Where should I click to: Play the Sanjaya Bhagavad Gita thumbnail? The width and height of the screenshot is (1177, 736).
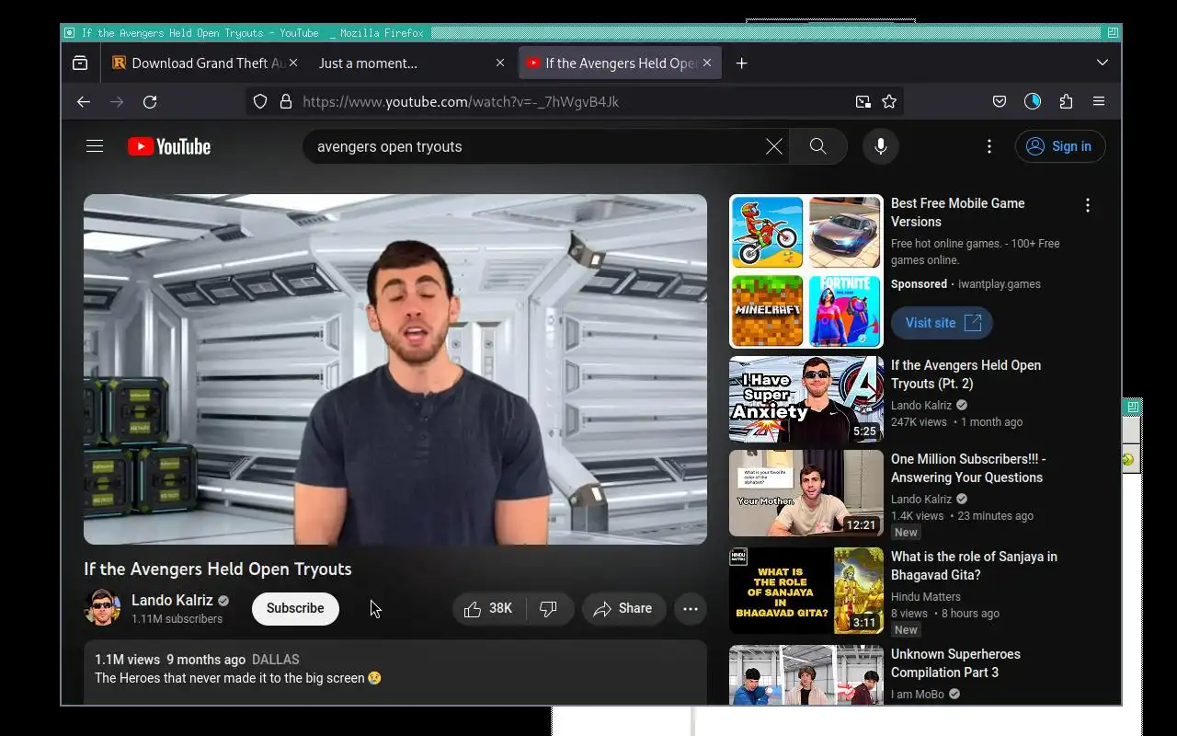coord(806,591)
